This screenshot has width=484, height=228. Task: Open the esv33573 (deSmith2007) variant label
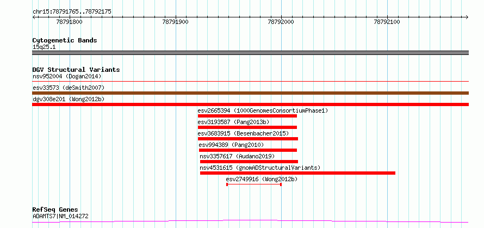(69, 88)
